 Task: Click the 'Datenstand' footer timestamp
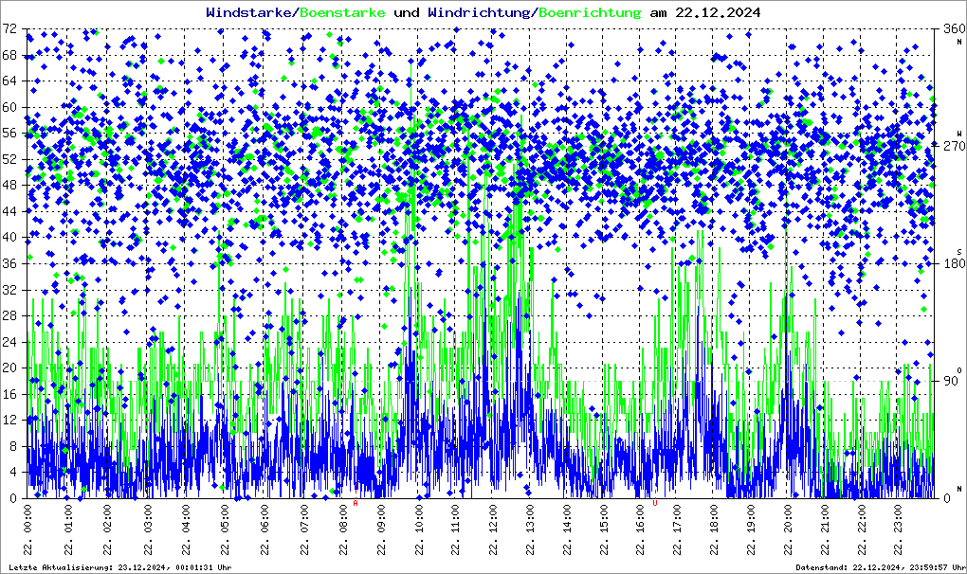880,567
